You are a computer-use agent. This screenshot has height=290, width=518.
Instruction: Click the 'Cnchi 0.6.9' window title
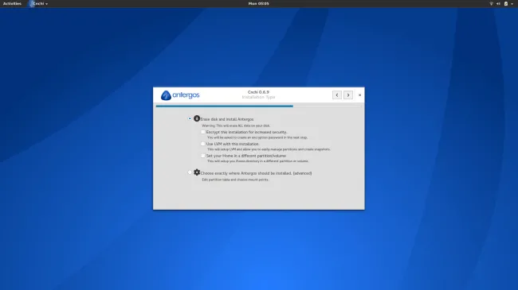click(258, 92)
